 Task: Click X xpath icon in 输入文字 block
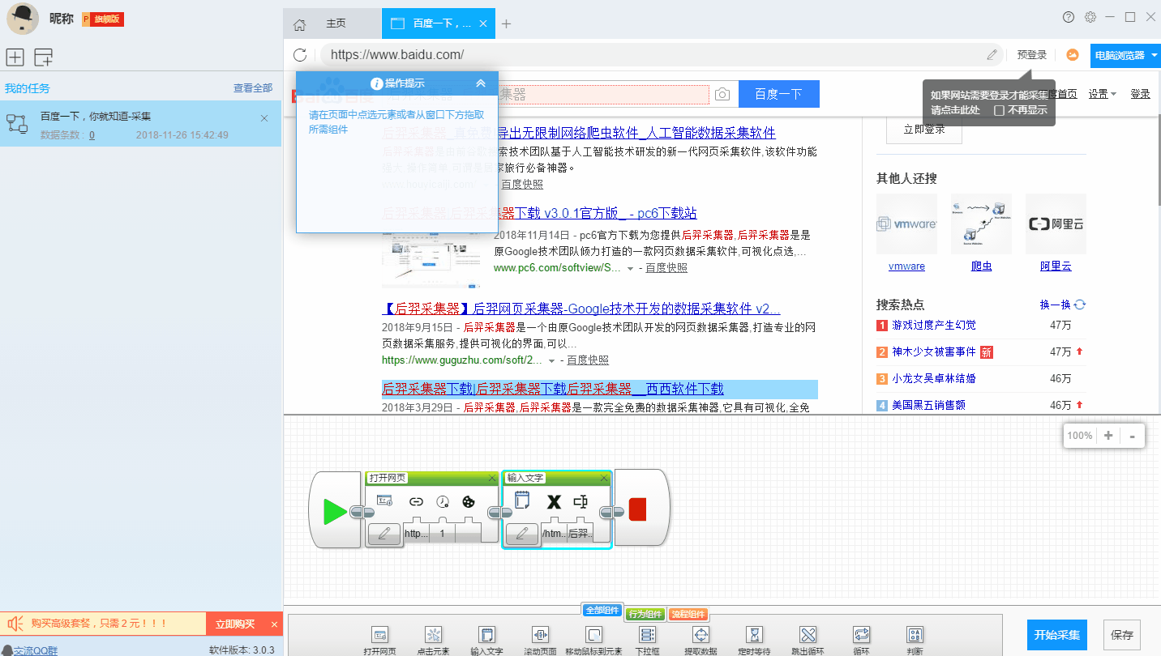[554, 501]
